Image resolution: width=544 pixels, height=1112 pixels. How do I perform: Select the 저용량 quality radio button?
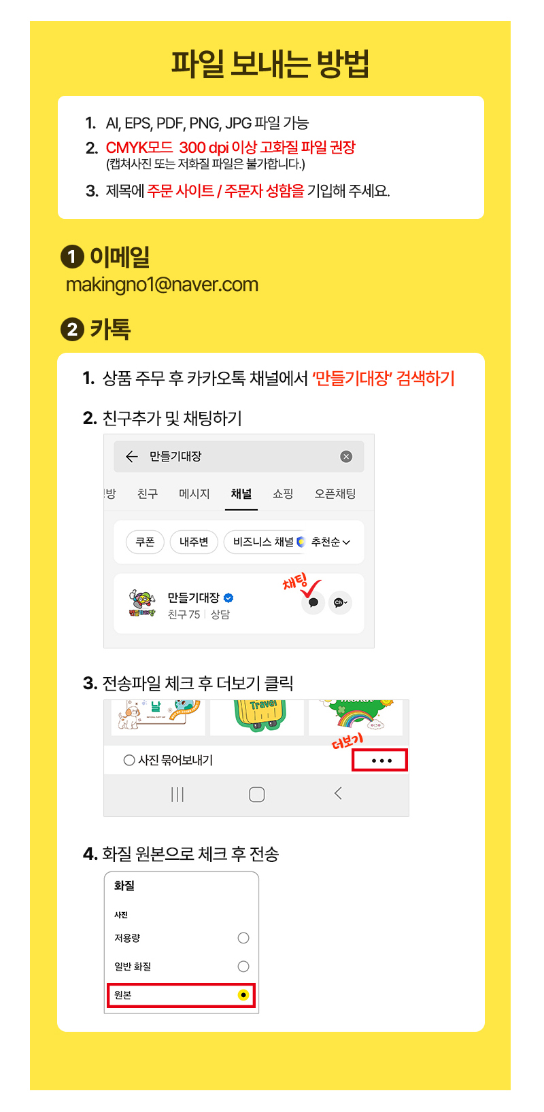(x=243, y=938)
